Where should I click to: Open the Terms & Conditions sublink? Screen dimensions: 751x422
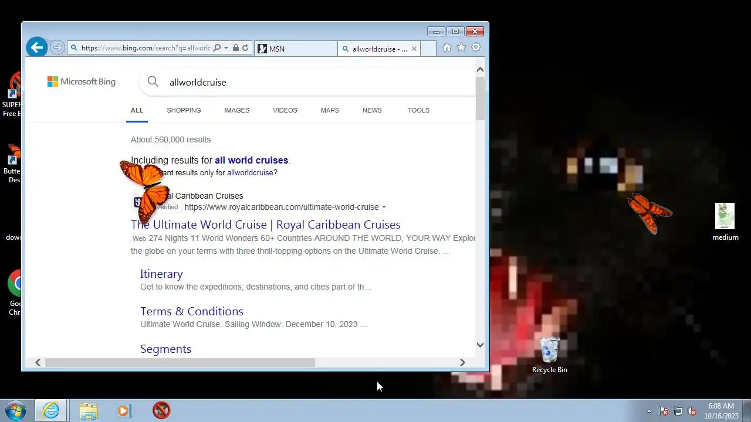pyautogui.click(x=192, y=311)
